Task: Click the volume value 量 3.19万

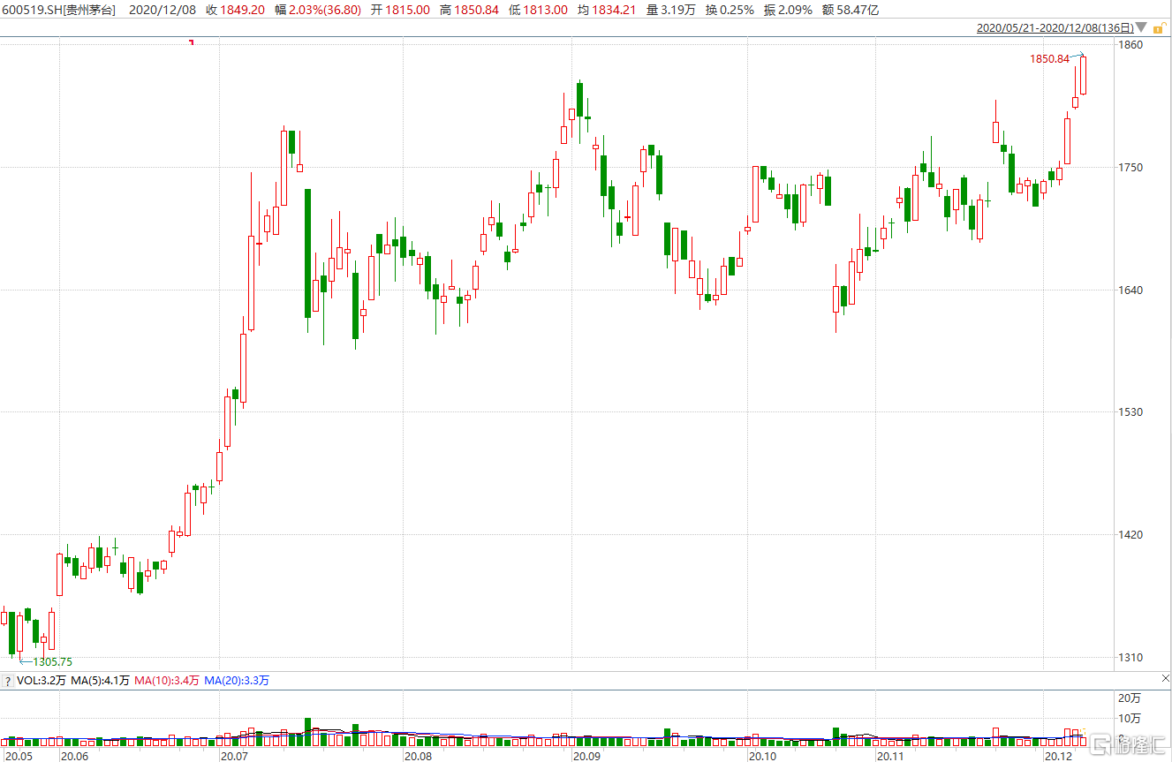Action: pyautogui.click(x=670, y=10)
